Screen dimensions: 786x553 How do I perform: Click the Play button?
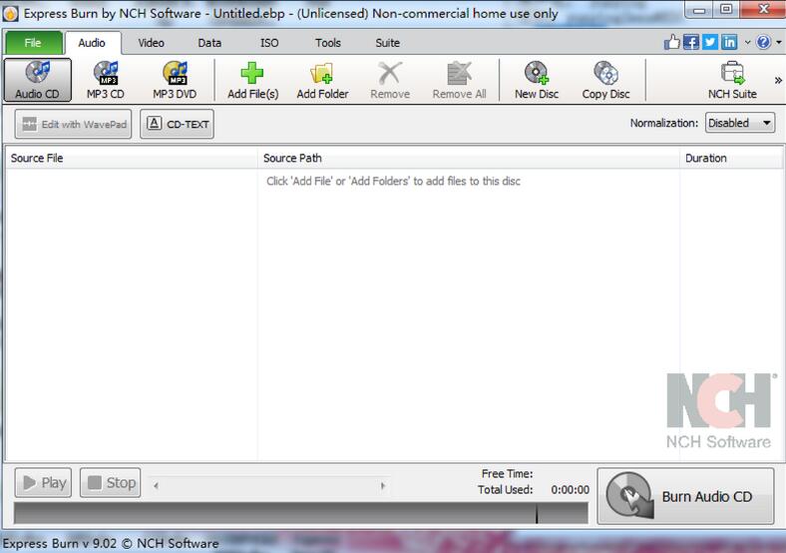[43, 483]
